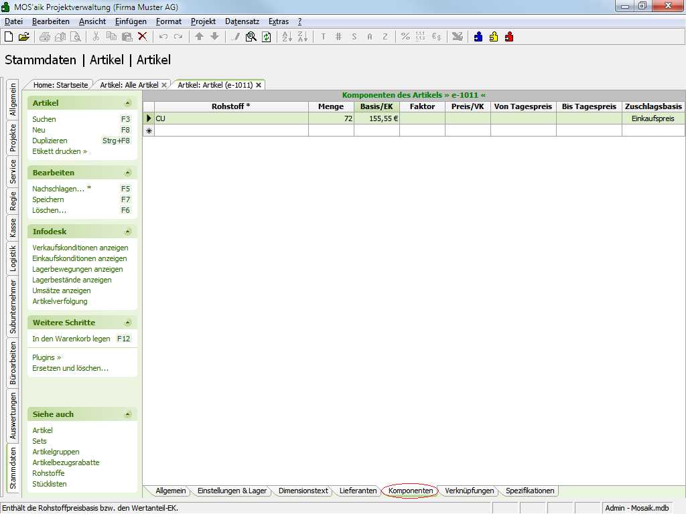
Task: Collapse the Infodesk sidebar section
Action: point(128,232)
